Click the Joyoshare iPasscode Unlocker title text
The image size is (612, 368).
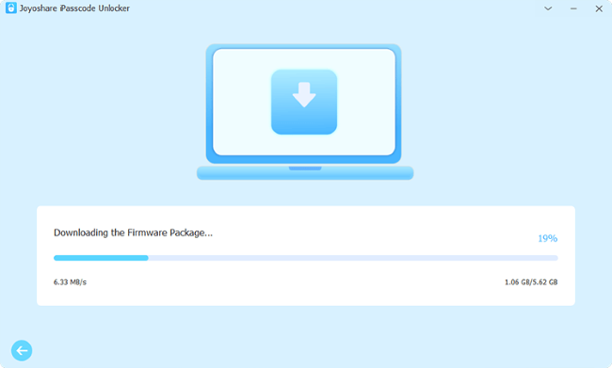pos(74,8)
